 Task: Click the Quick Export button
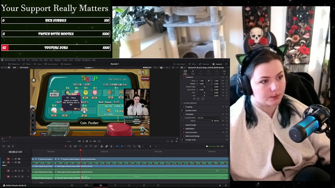tap(179, 64)
